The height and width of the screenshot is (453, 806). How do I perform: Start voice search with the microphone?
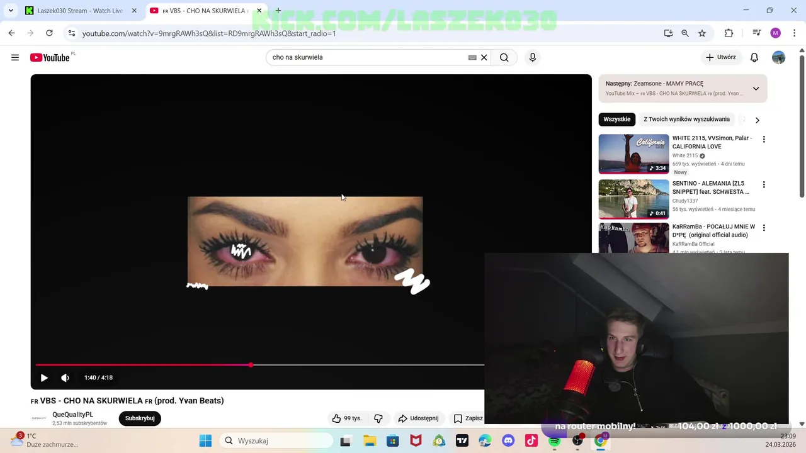coord(533,57)
